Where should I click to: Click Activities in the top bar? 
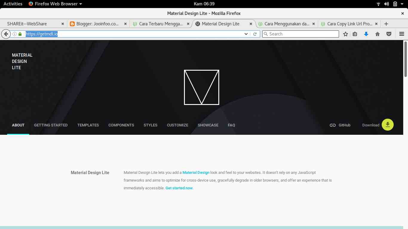click(13, 4)
